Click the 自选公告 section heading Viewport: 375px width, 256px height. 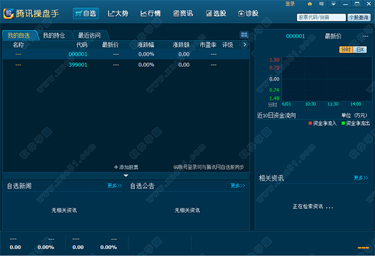pyautogui.click(x=142, y=185)
